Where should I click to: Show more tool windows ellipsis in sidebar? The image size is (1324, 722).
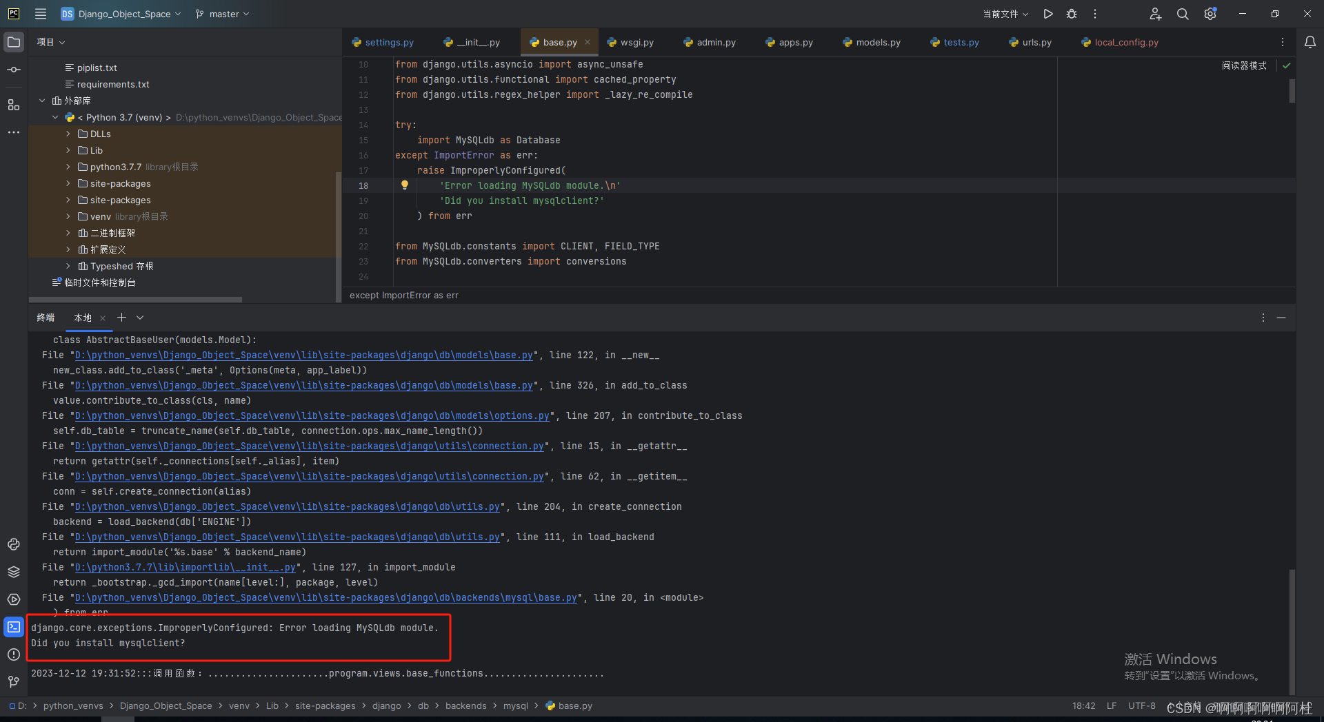coord(14,132)
